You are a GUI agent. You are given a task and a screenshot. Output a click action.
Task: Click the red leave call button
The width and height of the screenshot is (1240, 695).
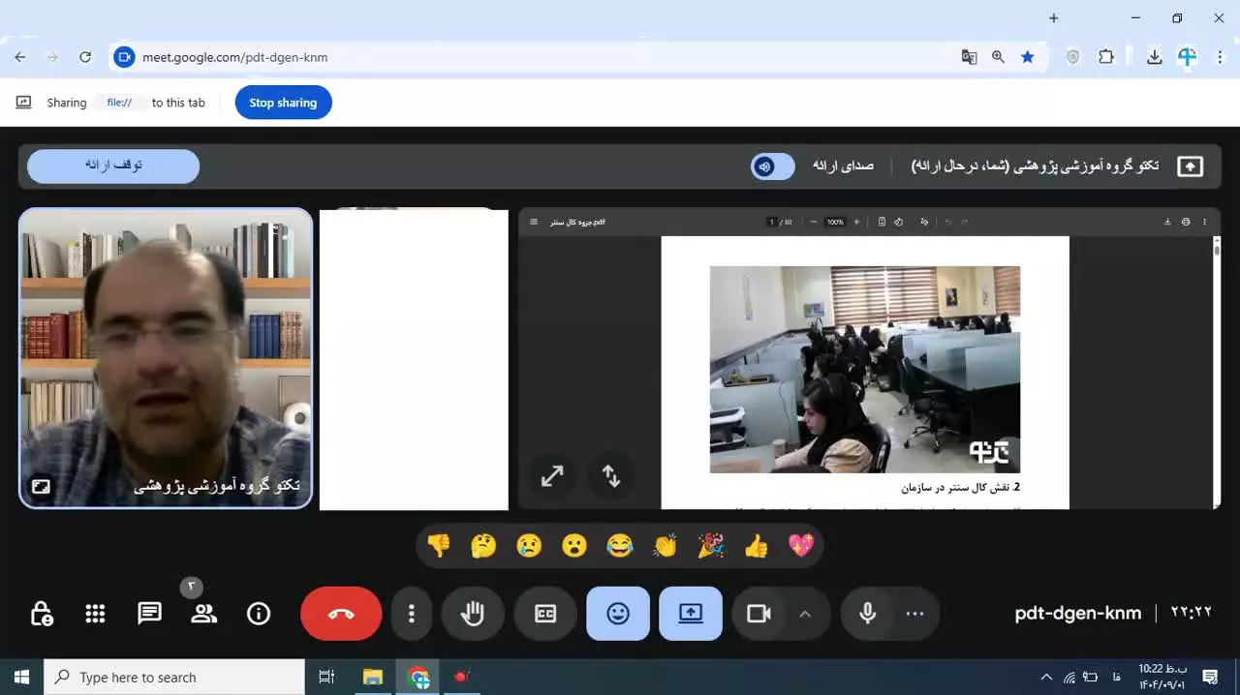(341, 614)
